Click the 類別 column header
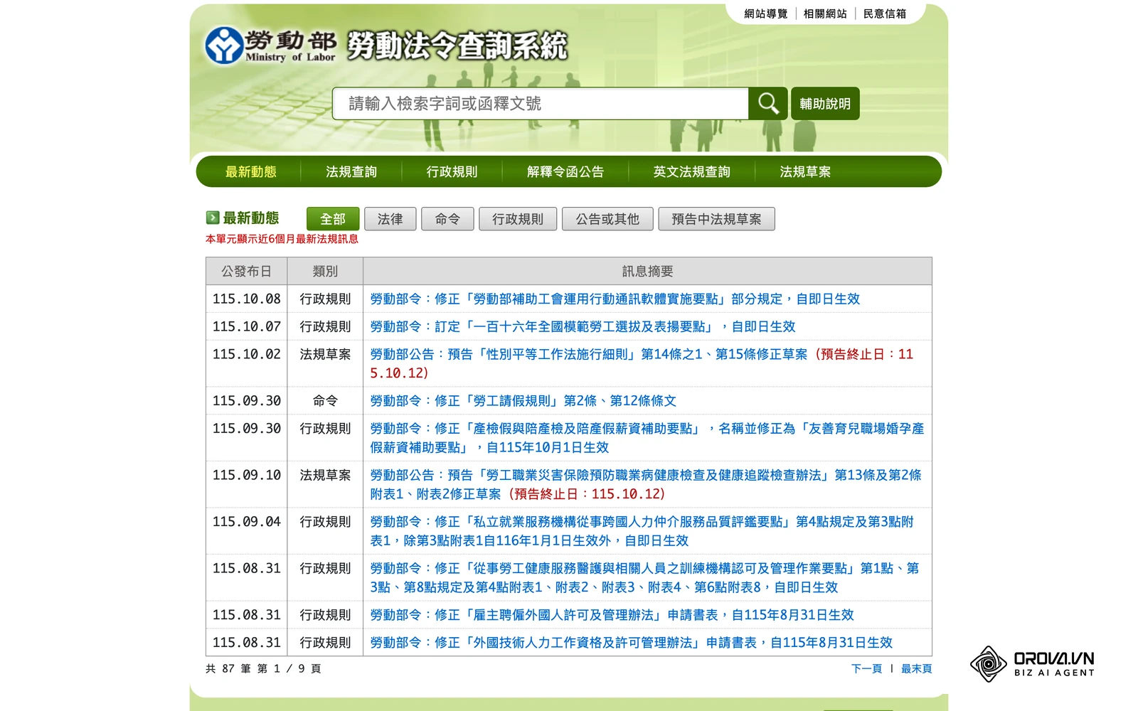1138x711 pixels. (325, 271)
